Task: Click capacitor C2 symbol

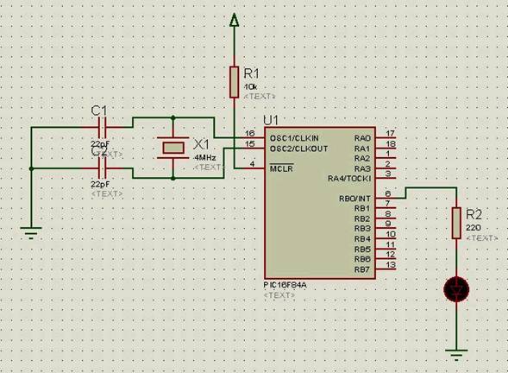Action: pyautogui.click(x=102, y=168)
